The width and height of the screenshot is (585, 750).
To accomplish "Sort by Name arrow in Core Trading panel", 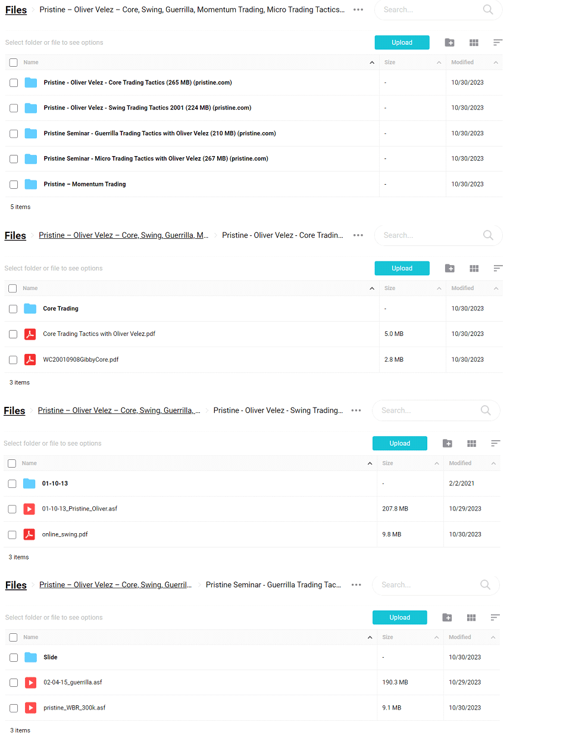I will [x=372, y=288].
